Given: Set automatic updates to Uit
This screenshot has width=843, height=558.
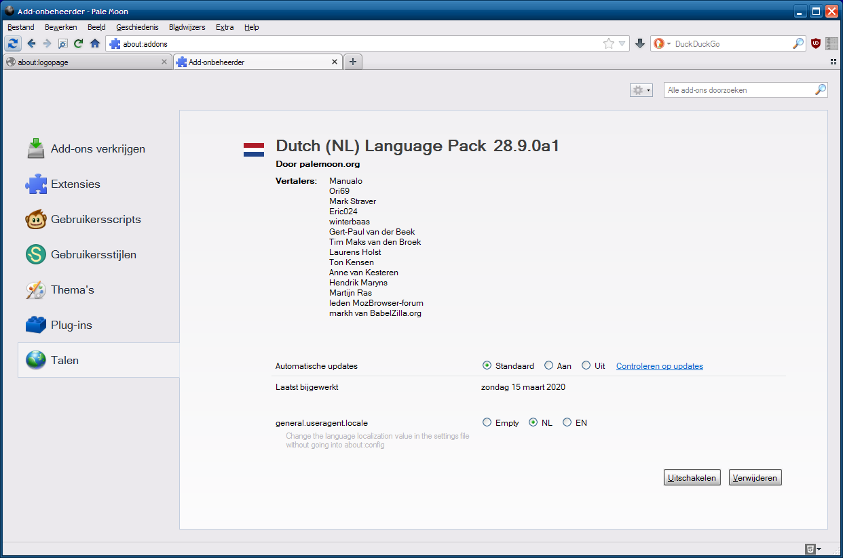Looking at the screenshot, I should (x=586, y=365).
